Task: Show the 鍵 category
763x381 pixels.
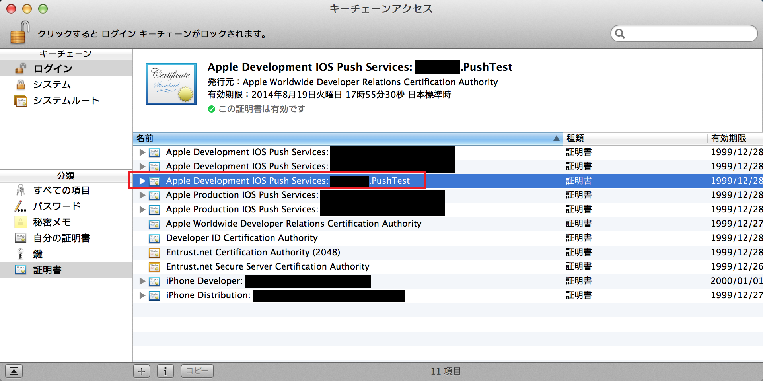Action: 66,254
